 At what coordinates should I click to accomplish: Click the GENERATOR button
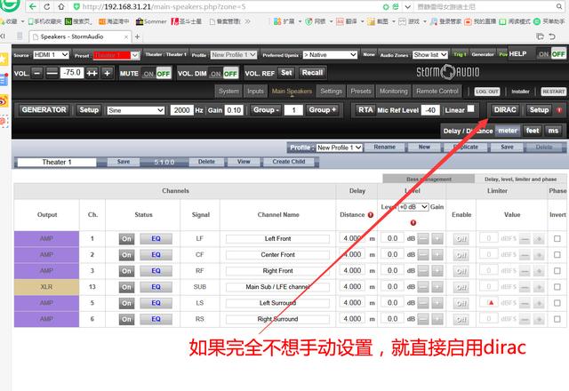(44, 110)
